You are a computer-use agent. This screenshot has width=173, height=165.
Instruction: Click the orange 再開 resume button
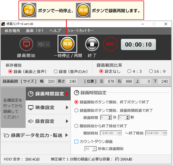[67, 44]
